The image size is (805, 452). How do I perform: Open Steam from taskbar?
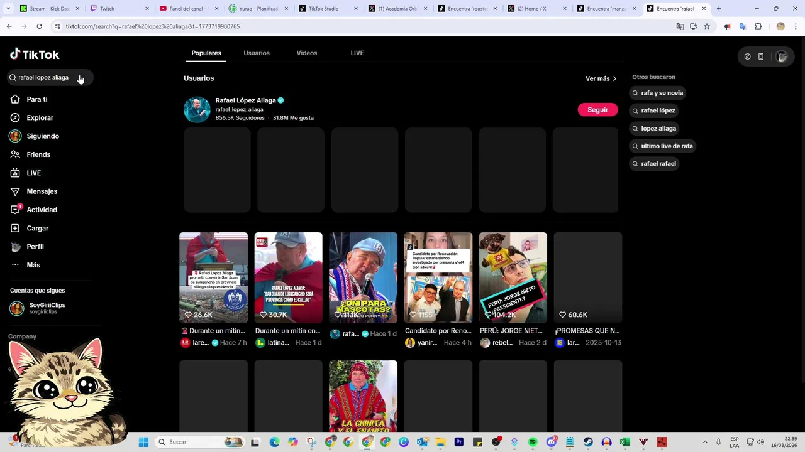coord(588,442)
